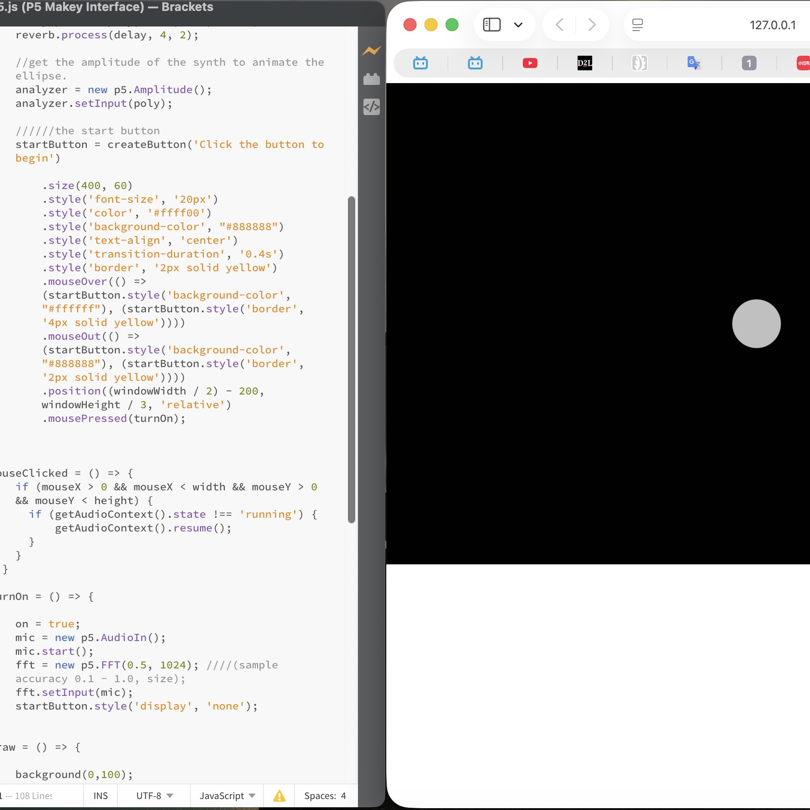Open the D2L favorite
The image size is (810, 810).
(x=585, y=63)
